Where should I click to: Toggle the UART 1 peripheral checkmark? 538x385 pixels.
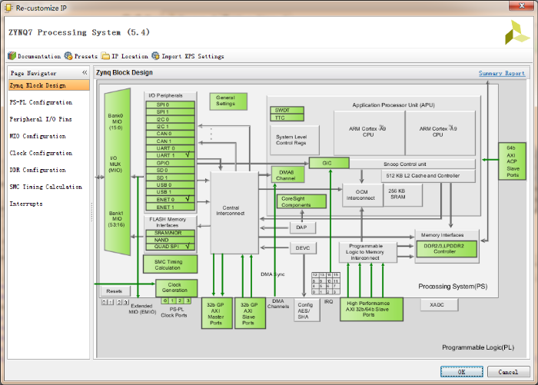(x=188, y=155)
